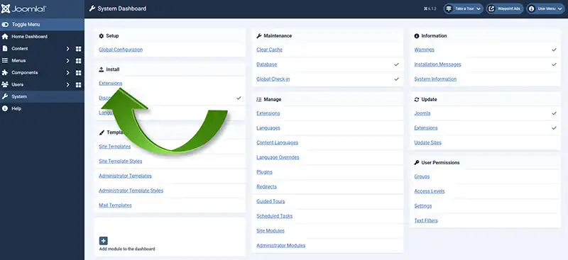
Task: Open Update Sites link
Action: (x=427, y=142)
